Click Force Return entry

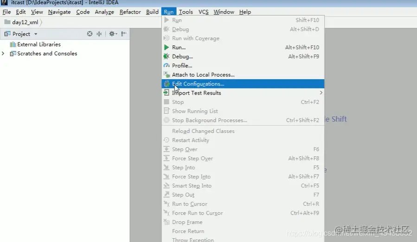(243, 231)
